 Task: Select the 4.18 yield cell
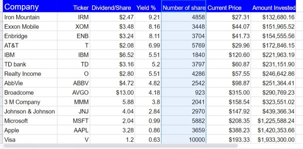coord(148,93)
